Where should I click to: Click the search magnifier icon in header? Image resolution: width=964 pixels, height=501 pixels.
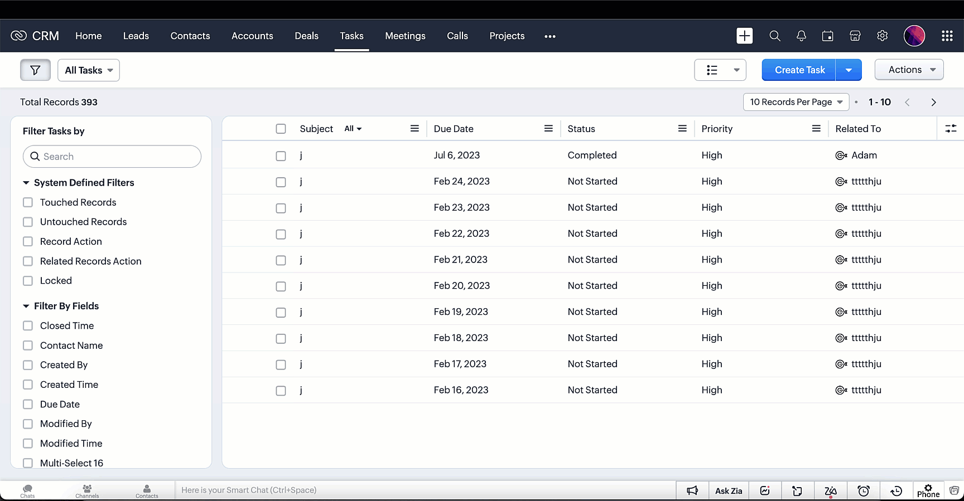coord(774,36)
